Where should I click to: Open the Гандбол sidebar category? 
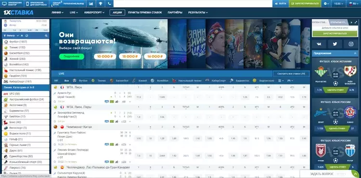click(26, 76)
